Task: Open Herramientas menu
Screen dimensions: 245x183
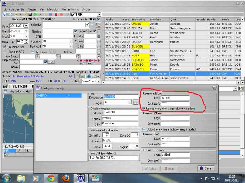Action: pos(70,9)
